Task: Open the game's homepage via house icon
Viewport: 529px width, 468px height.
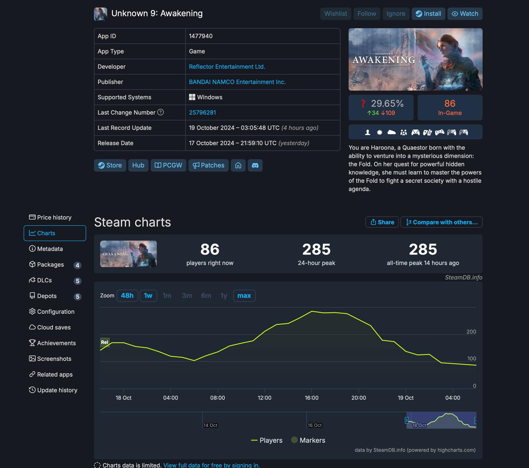Action: tap(238, 165)
